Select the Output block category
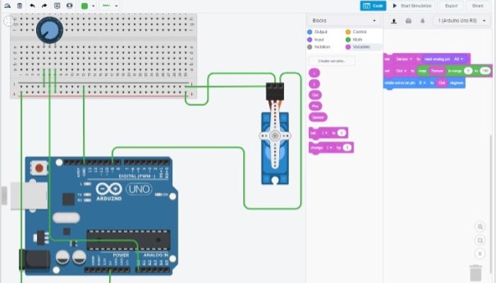Image resolution: width=496 pixels, height=283 pixels. 321,33
